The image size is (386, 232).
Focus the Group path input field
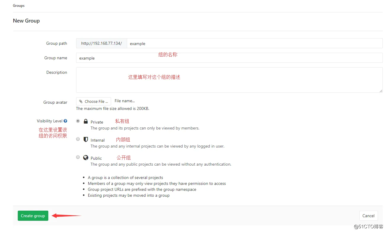tap(254, 43)
